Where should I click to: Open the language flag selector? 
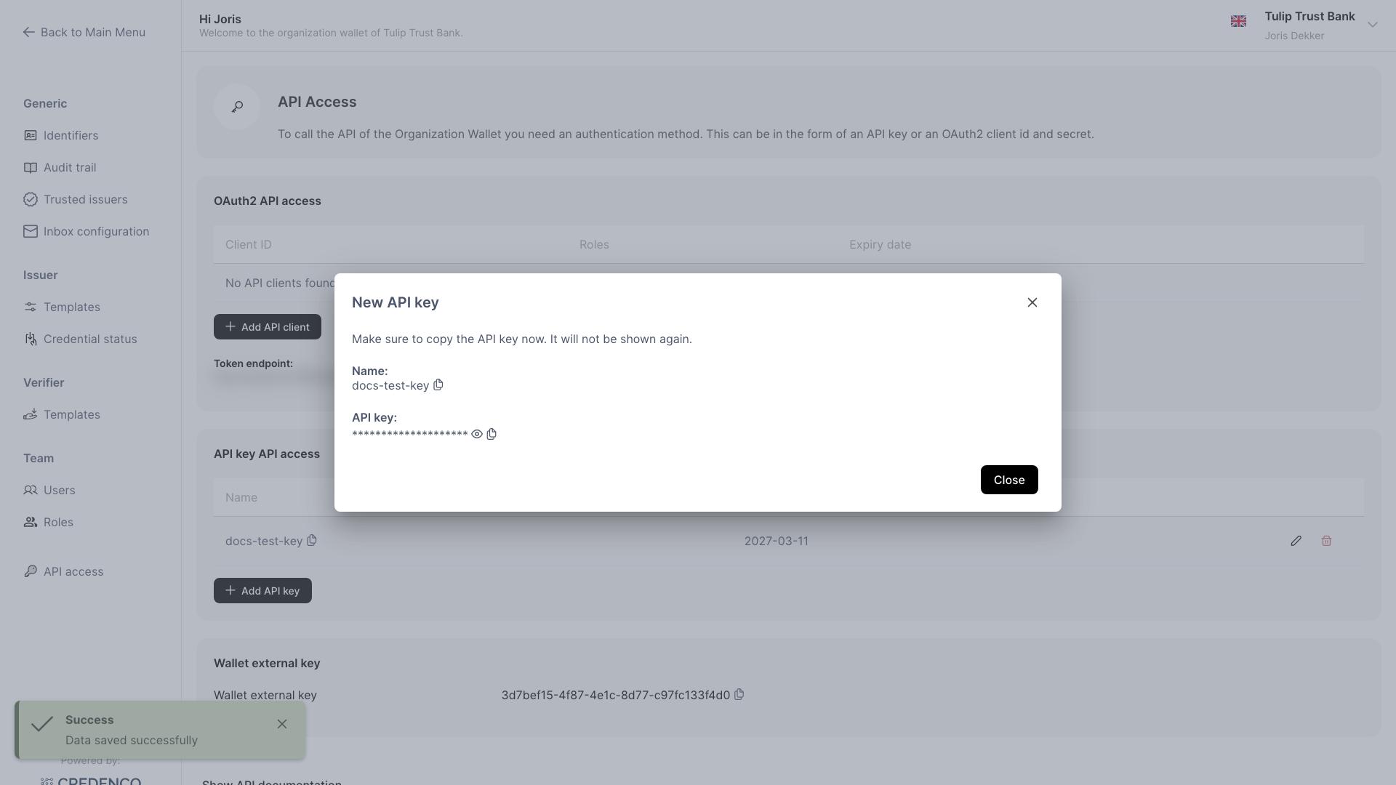coord(1238,21)
